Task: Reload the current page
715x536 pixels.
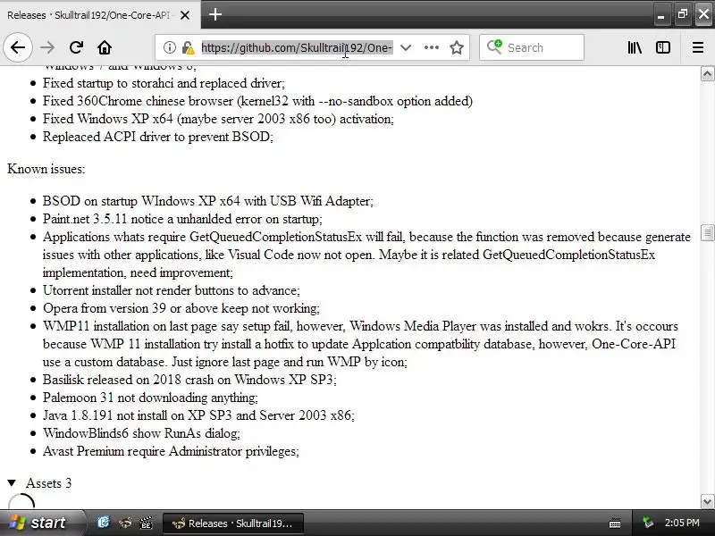Action: point(76,47)
